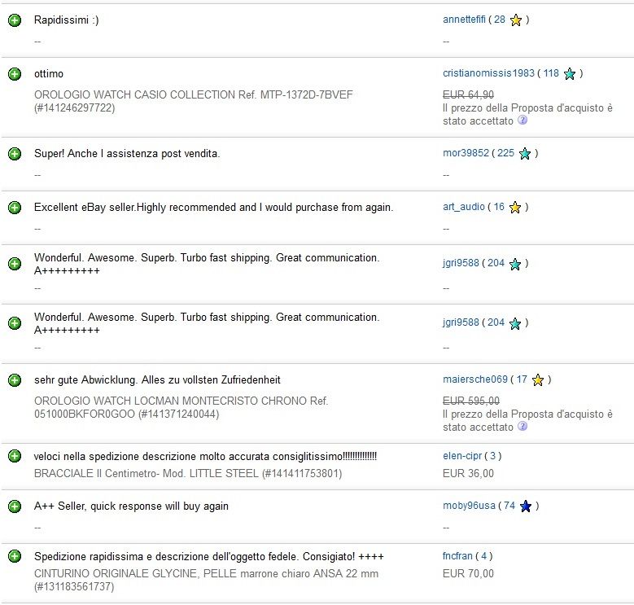Open the cristianomissis1983 profile link
Screen dimensions: 634x605
pyautogui.click(x=488, y=73)
